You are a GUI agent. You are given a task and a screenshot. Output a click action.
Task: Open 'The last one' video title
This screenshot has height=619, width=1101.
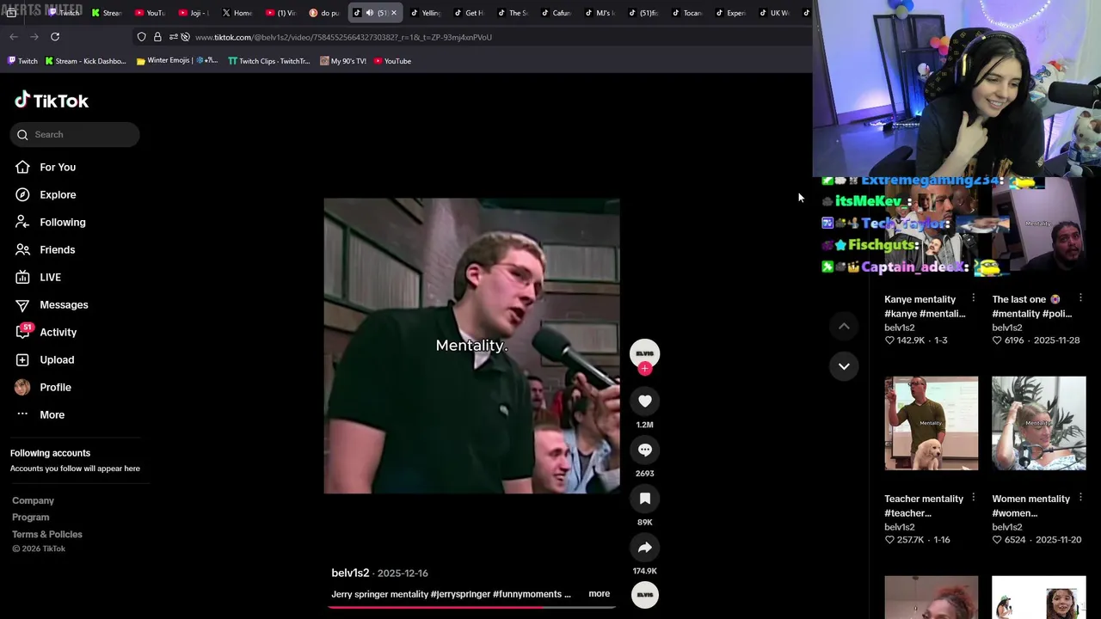(x=1031, y=306)
